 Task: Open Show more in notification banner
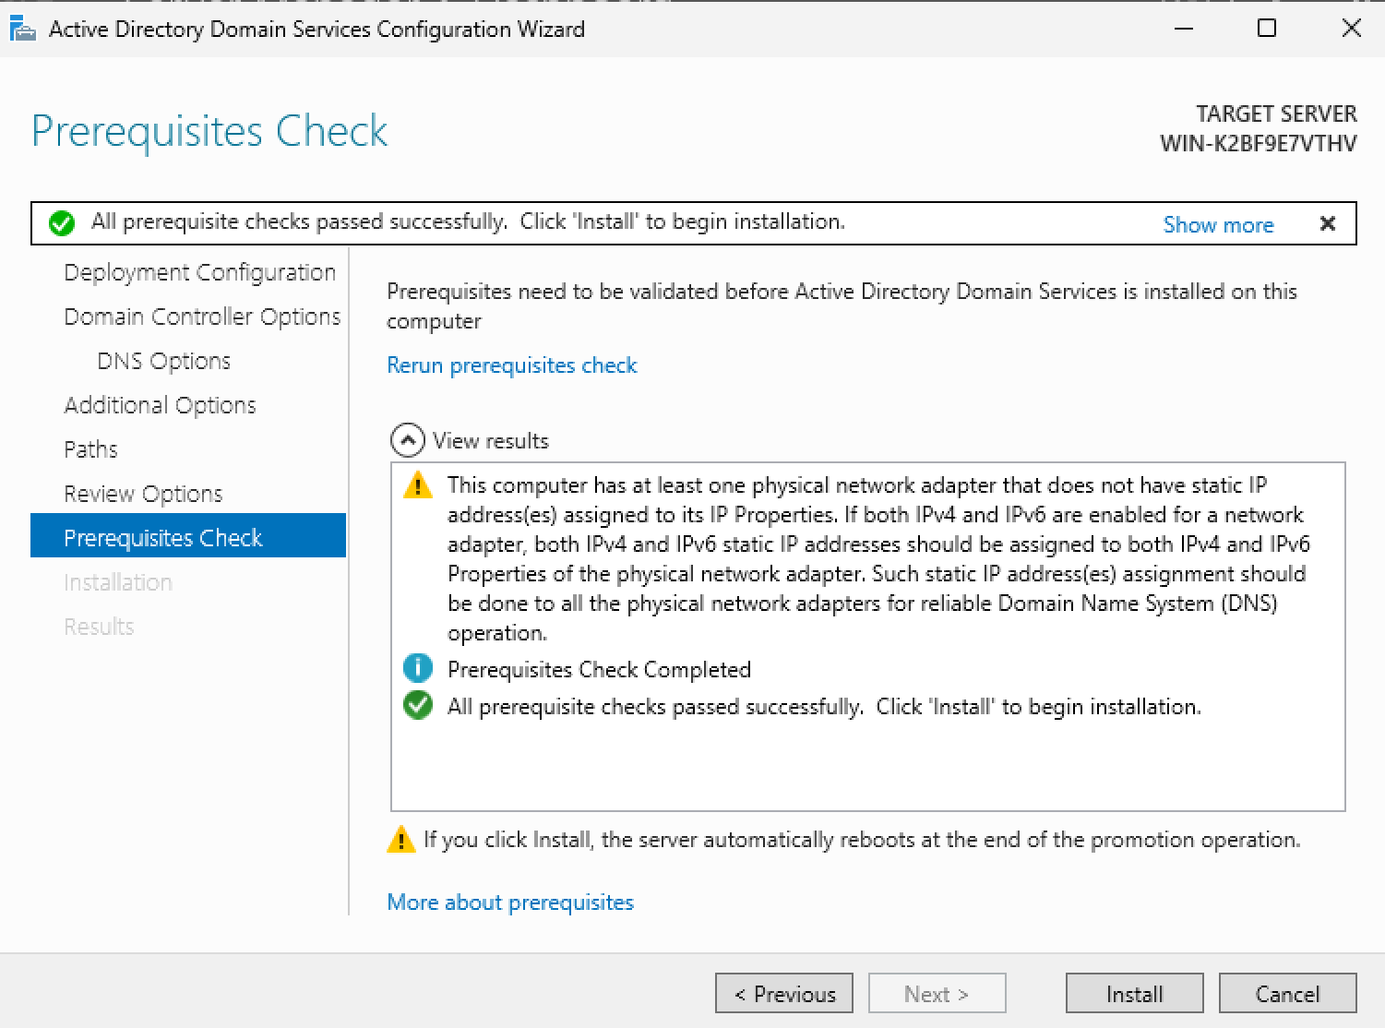(x=1218, y=224)
